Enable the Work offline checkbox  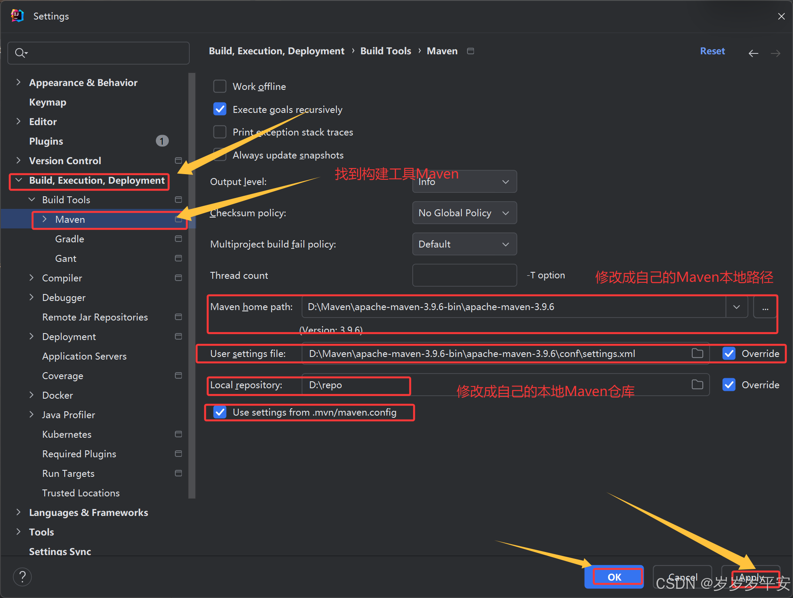click(x=220, y=86)
